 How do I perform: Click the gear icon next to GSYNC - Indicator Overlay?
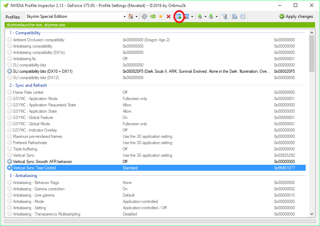coord(9,130)
